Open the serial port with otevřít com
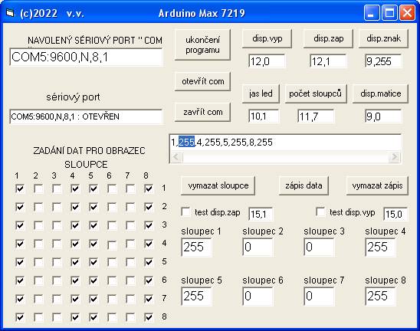Screen dimensions: 420x331 click(202, 81)
